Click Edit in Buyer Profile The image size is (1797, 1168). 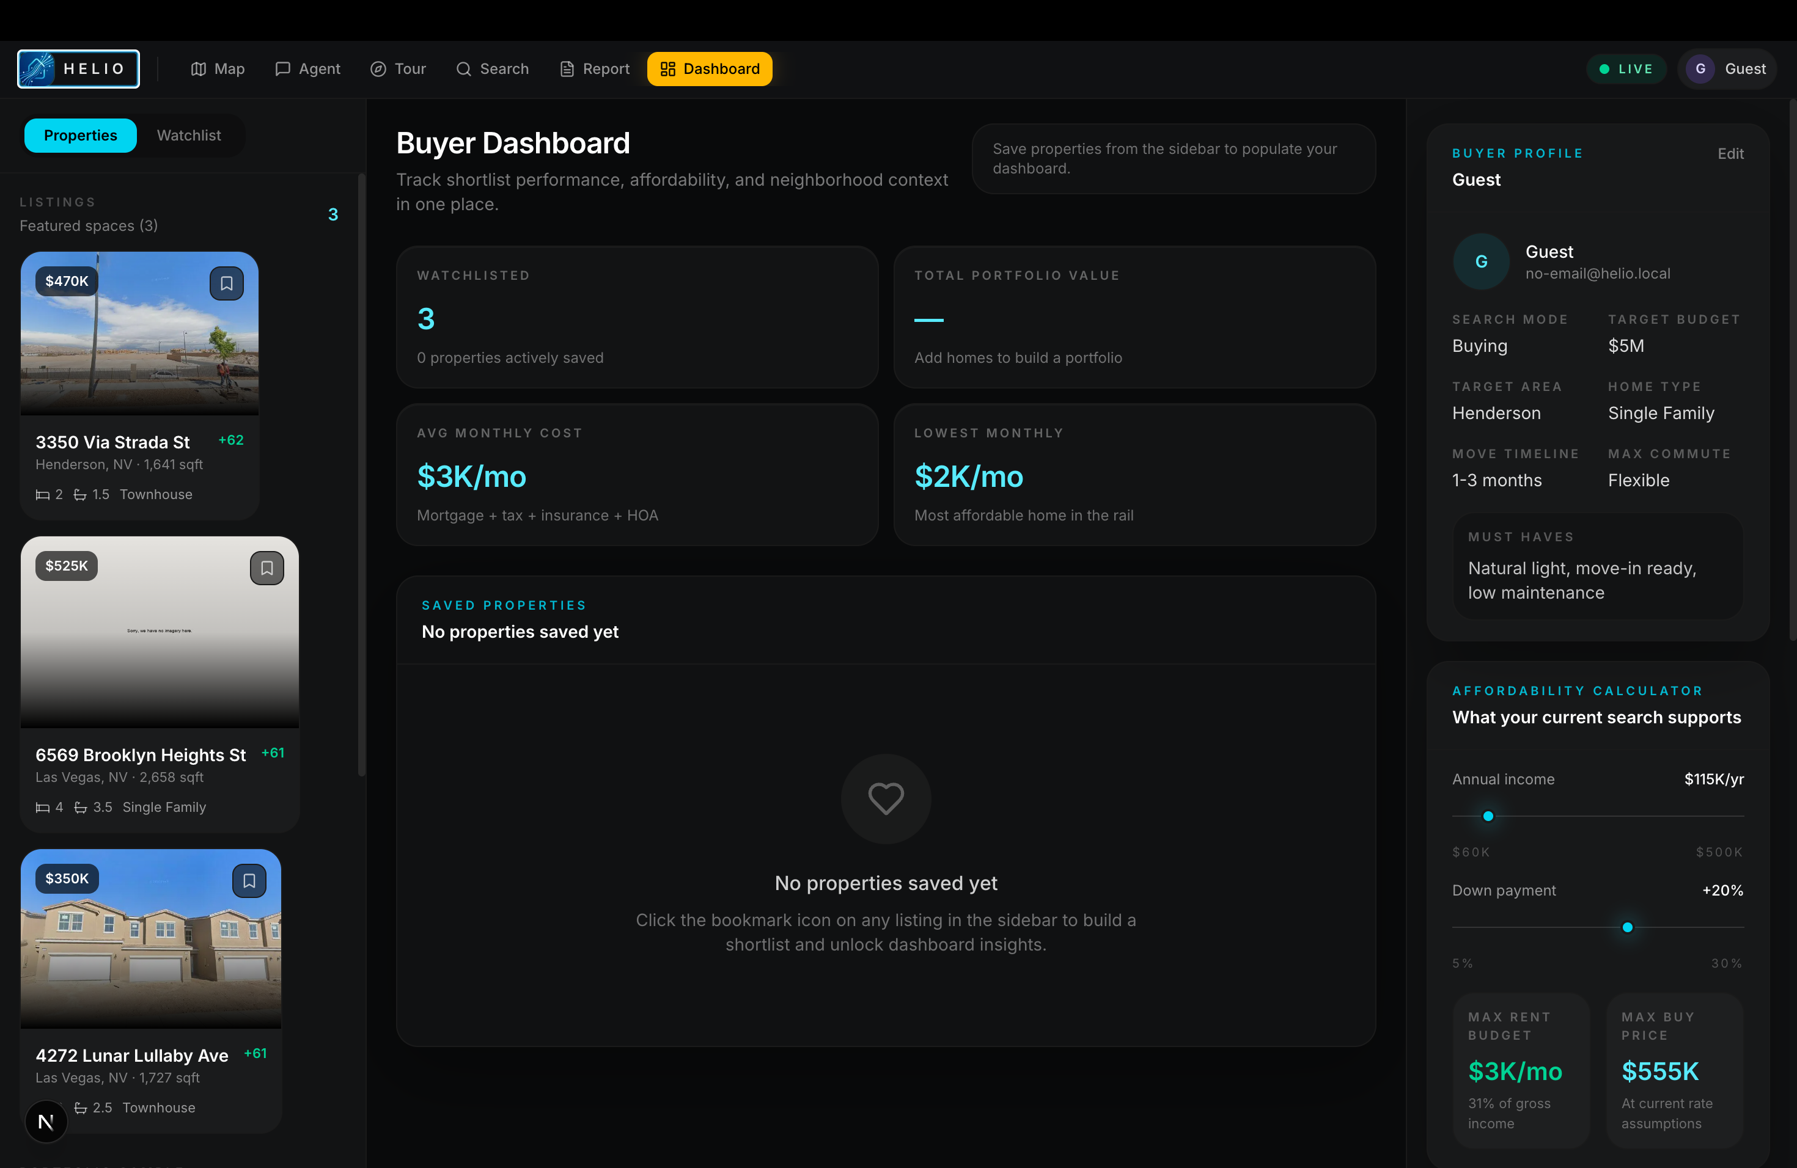click(1730, 153)
